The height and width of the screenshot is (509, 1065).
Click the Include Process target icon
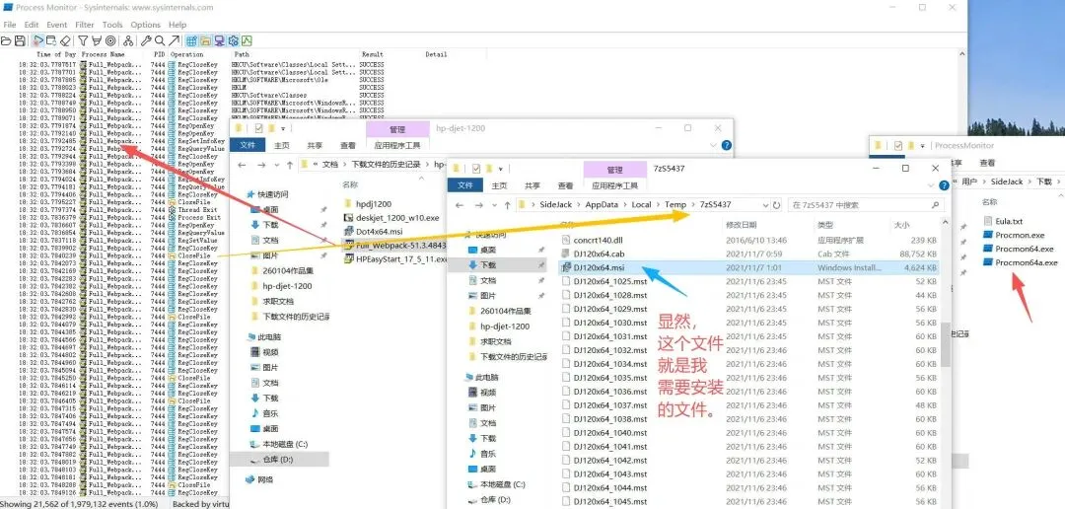(x=110, y=40)
